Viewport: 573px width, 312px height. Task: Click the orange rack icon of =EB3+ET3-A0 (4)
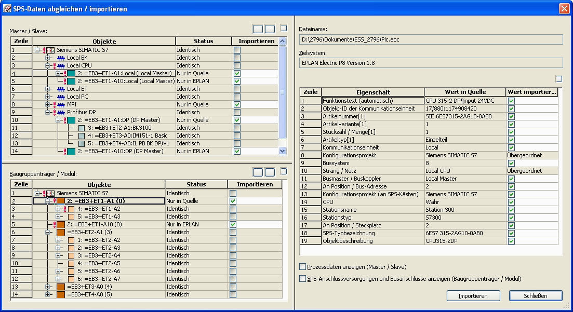point(61,287)
